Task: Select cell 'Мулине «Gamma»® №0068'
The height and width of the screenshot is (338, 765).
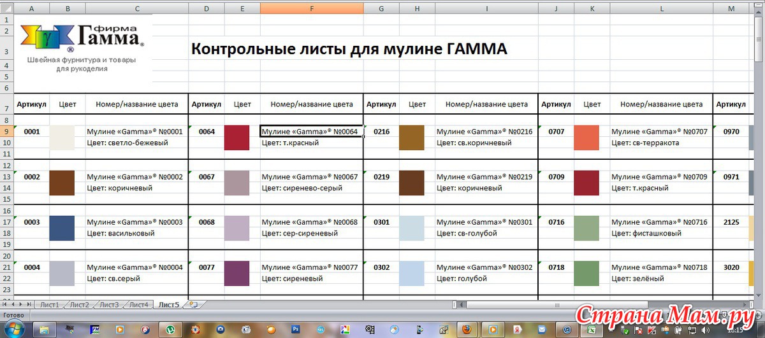Action: 312,222
